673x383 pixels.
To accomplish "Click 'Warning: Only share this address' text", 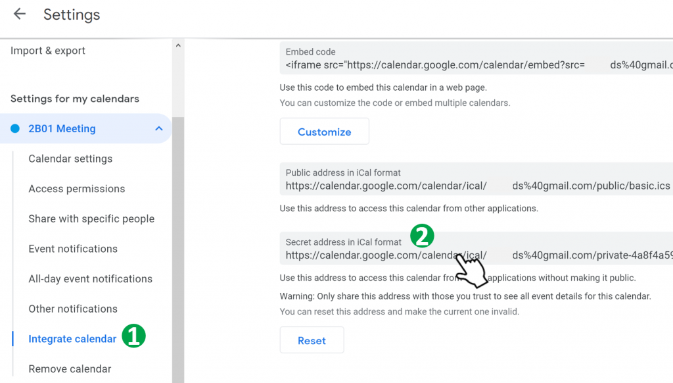I will coord(465,296).
